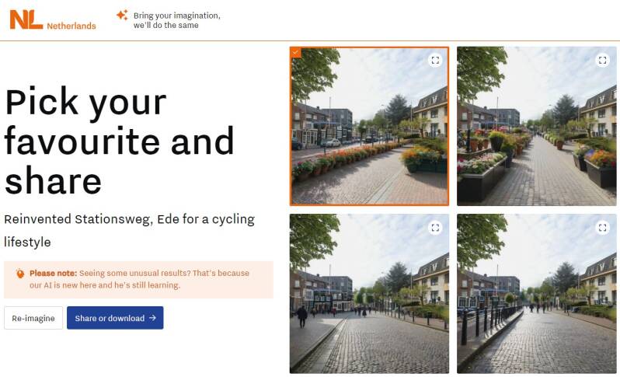Select the bottom-right bollards street image
This screenshot has height=377, width=620.
click(537, 294)
